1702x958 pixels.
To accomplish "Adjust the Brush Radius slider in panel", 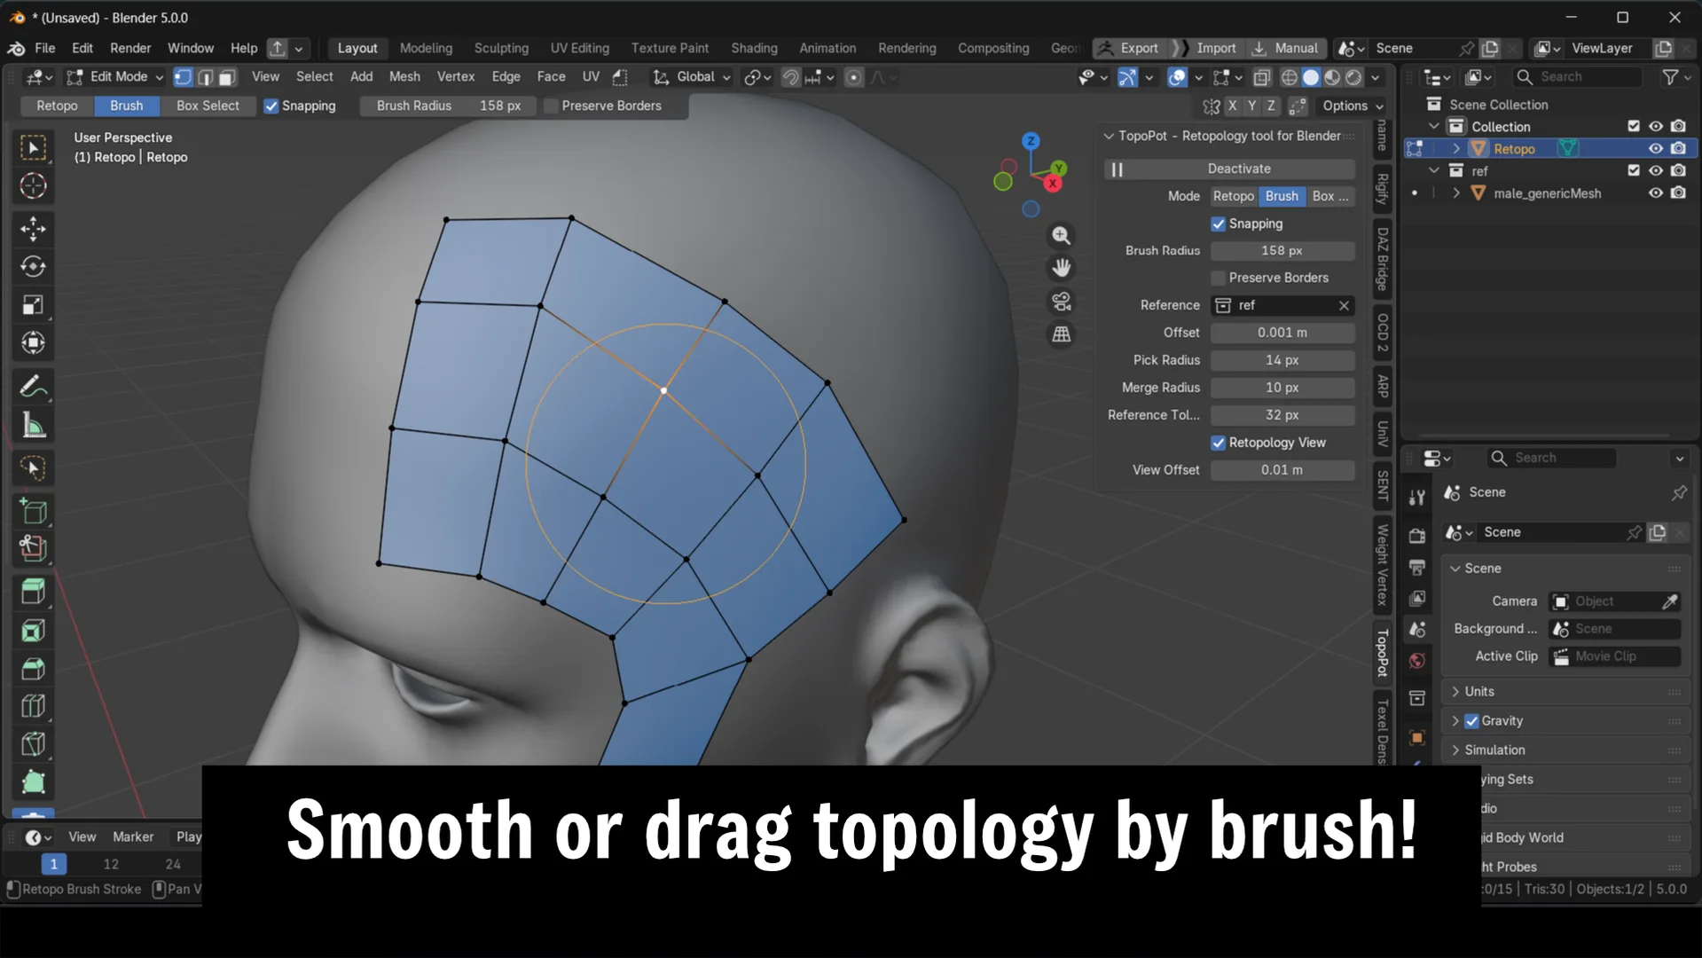I will click(1282, 251).
